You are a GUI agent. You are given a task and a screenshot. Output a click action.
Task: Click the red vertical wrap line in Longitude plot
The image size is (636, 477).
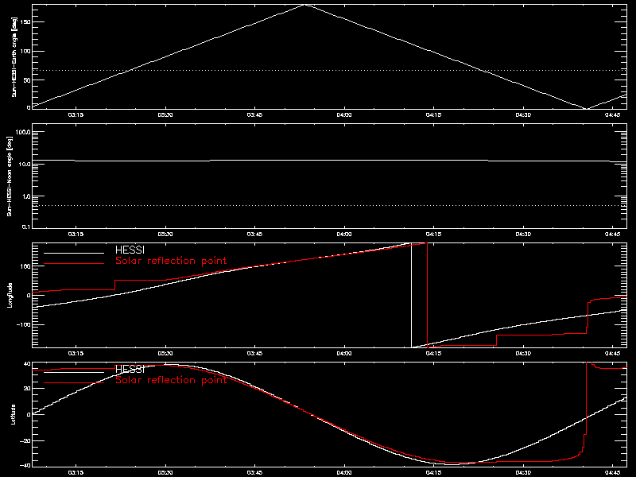click(428, 295)
